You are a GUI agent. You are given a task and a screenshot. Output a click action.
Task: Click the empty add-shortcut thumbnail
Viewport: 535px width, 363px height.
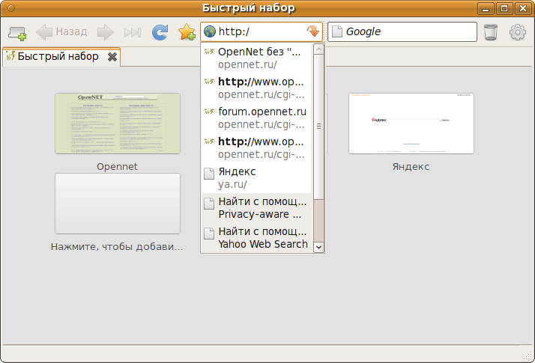118,204
